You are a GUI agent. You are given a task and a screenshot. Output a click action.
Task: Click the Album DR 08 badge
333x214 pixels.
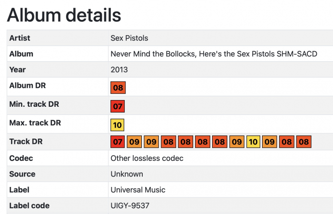[118, 88]
